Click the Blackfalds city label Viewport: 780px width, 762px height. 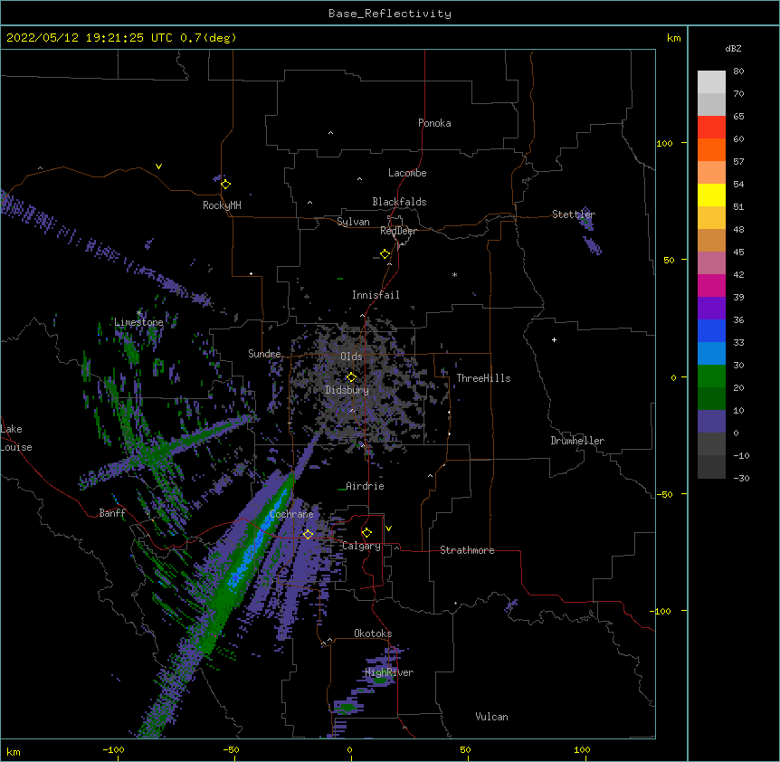(399, 202)
